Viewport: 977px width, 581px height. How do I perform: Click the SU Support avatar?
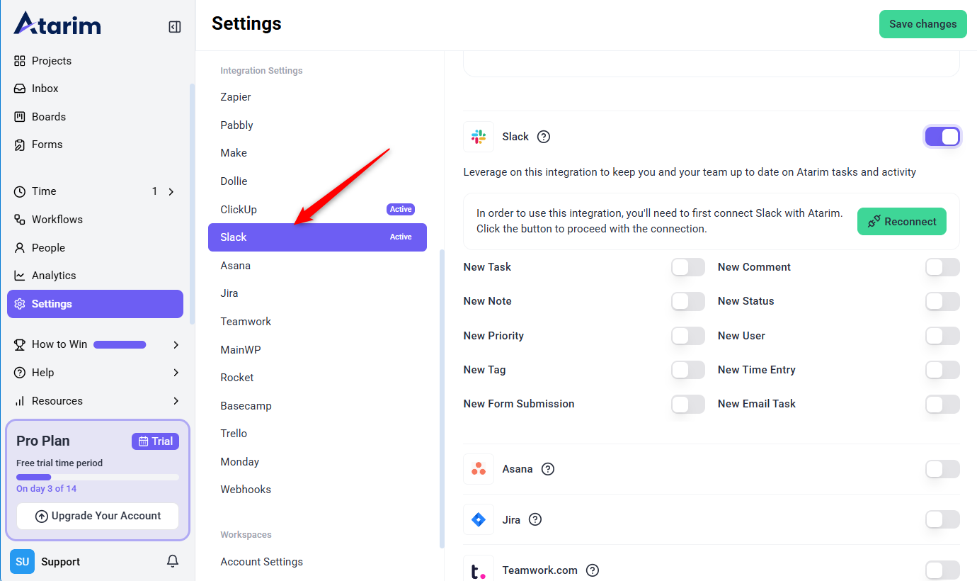pyautogui.click(x=22, y=561)
